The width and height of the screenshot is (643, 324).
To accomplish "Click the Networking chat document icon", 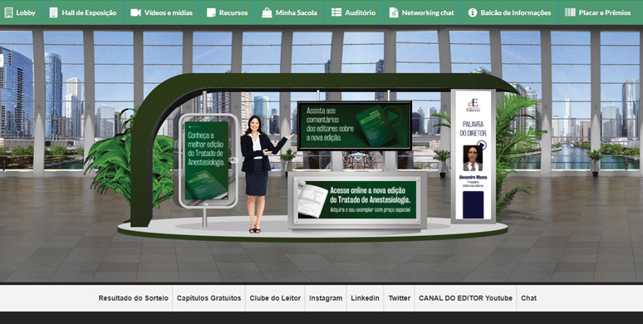I will click(x=394, y=12).
